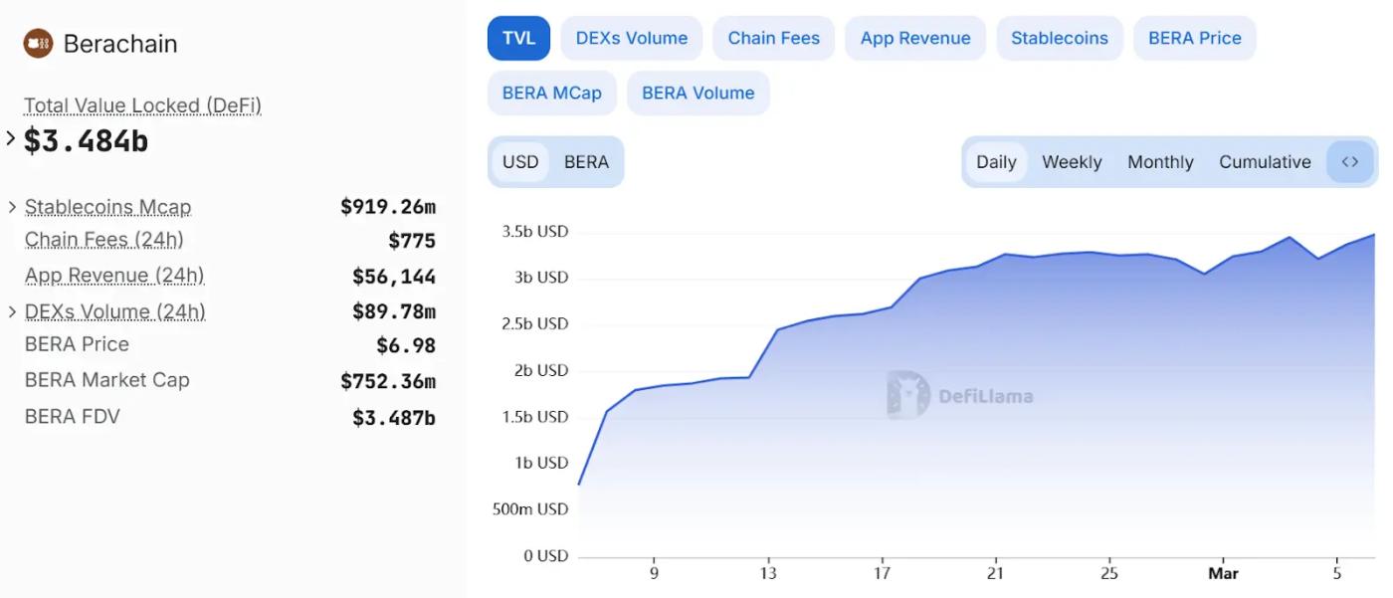Screen dimensions: 1393x598
Task: Click the Berachain bear logo icon
Action: (x=38, y=43)
